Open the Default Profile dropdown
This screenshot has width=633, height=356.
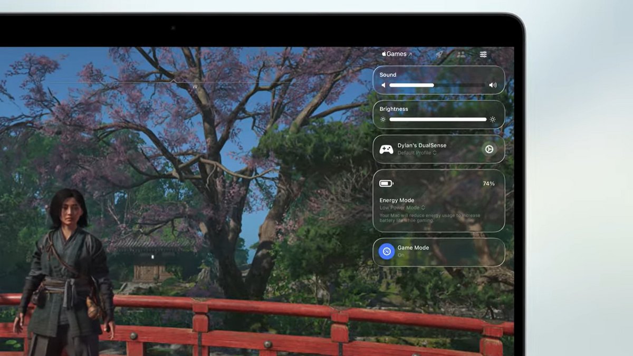click(417, 153)
